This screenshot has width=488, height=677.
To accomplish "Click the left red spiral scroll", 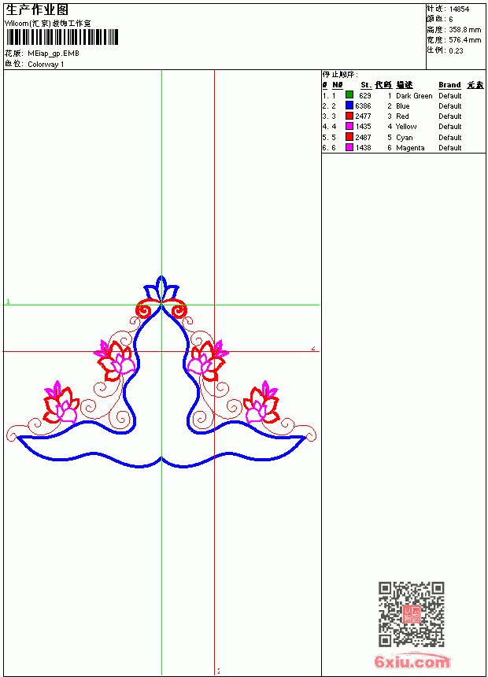I will [143, 310].
